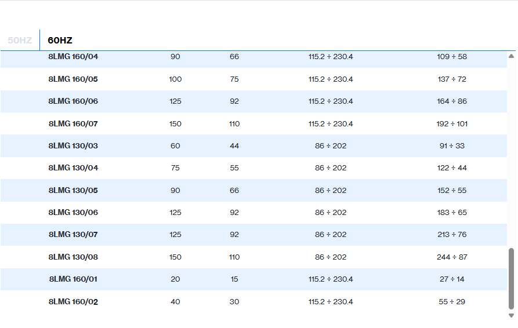Click the scrollbar down arrow

[x=511, y=315]
